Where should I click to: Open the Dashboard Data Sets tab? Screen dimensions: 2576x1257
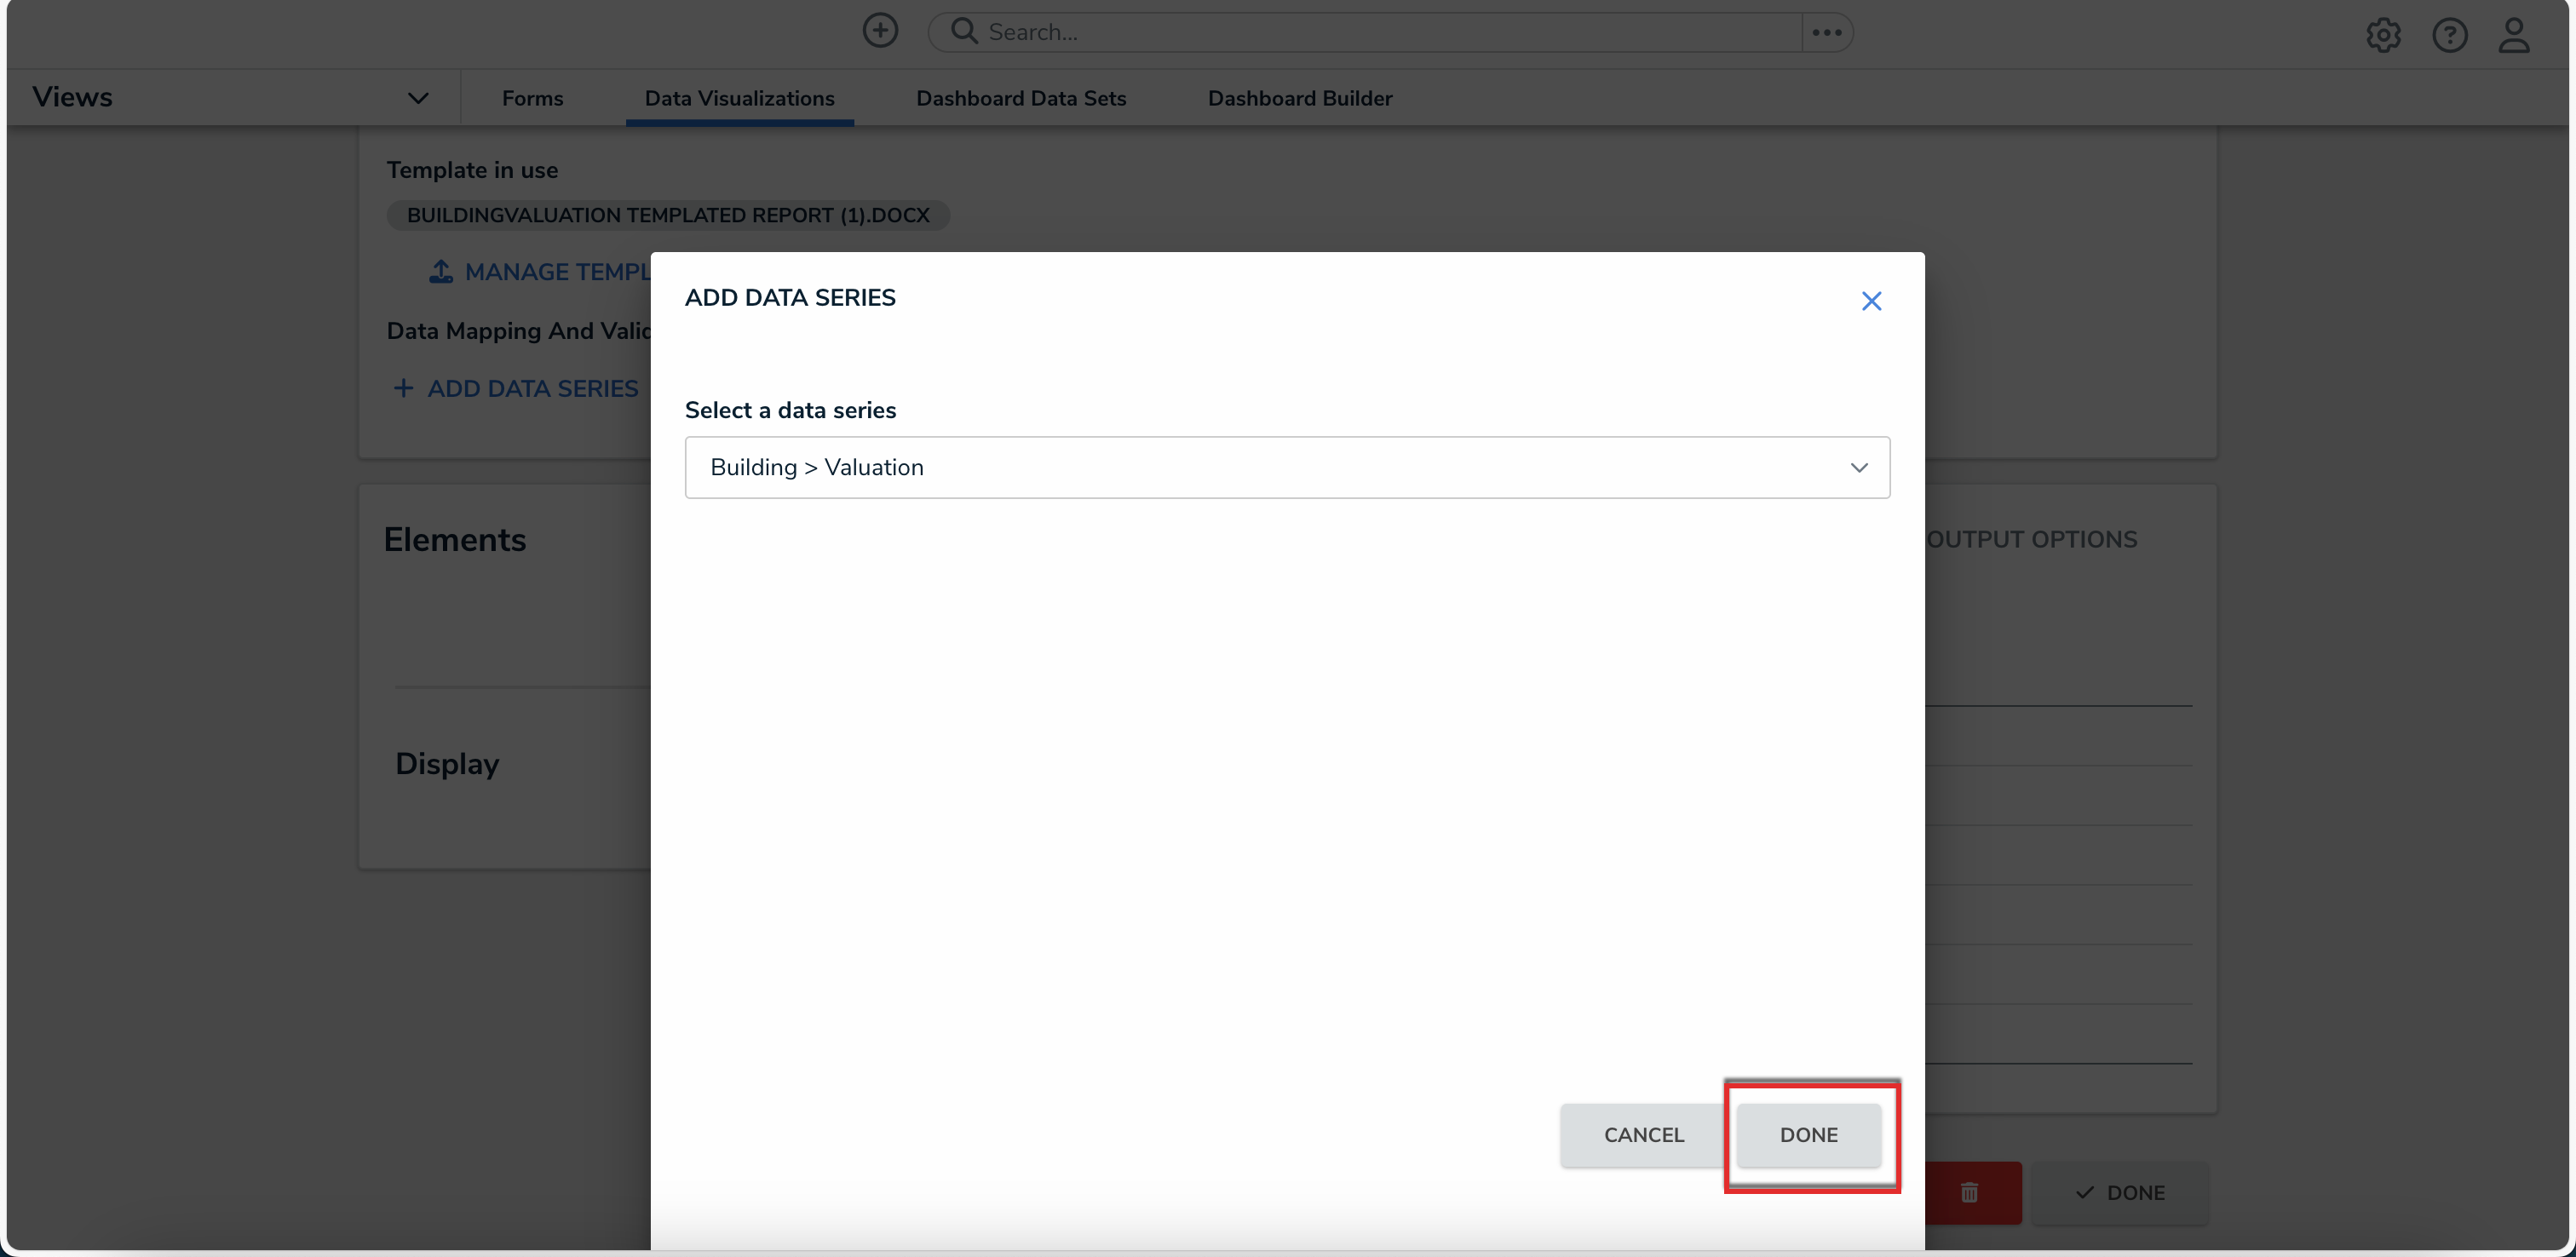(x=1020, y=98)
